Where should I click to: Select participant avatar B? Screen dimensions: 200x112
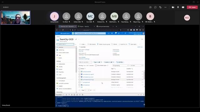150,16
